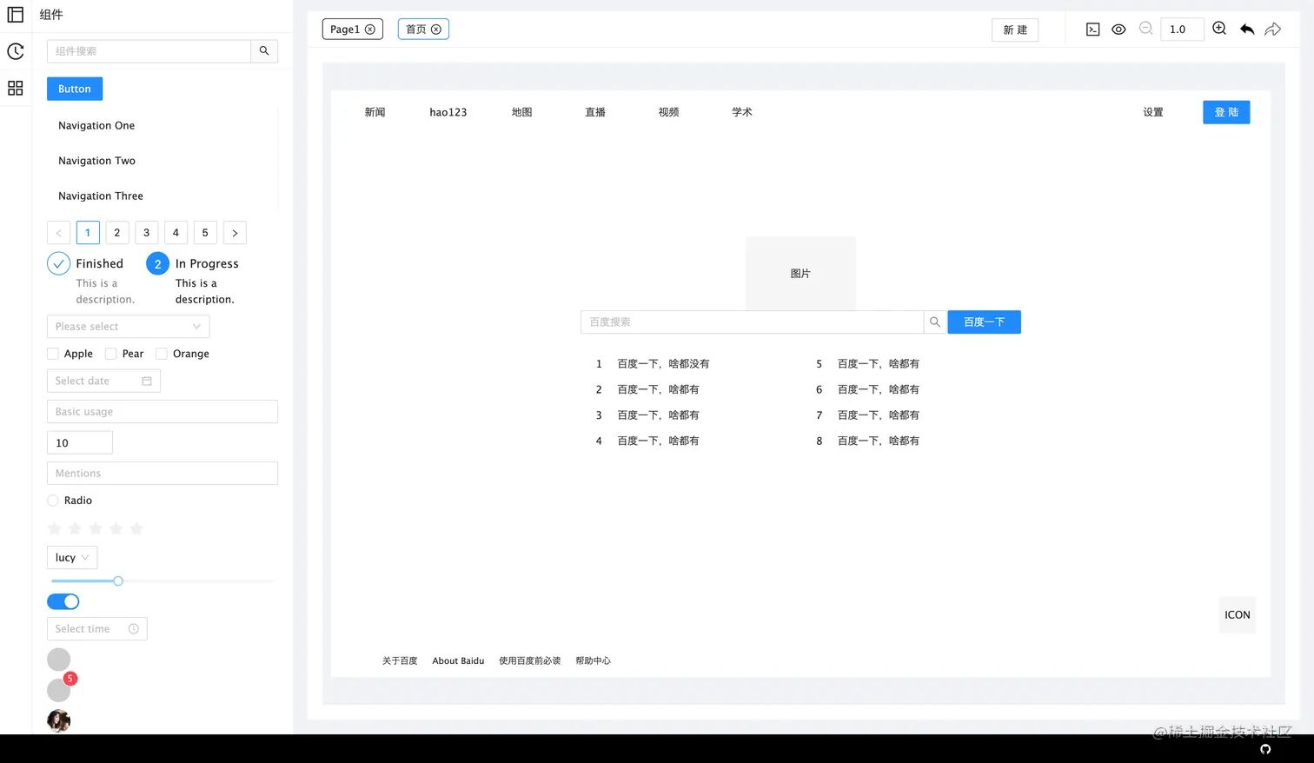Focus the 组件搜索 search field

pyautogui.click(x=149, y=51)
